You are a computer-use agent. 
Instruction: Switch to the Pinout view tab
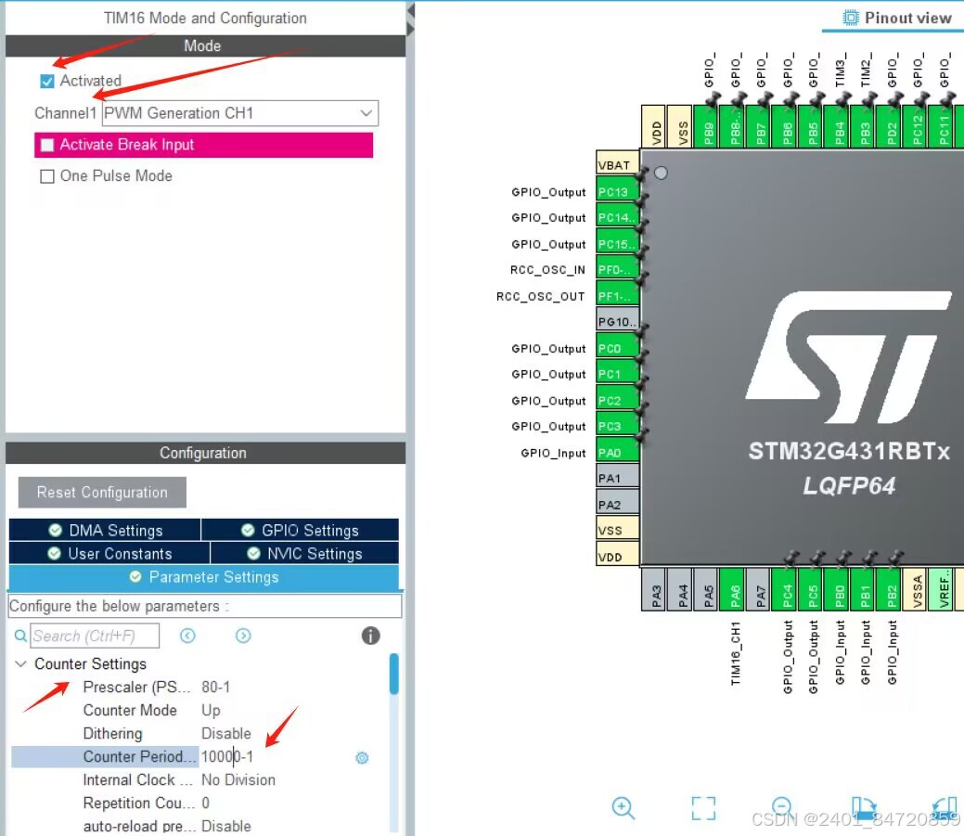point(896,18)
